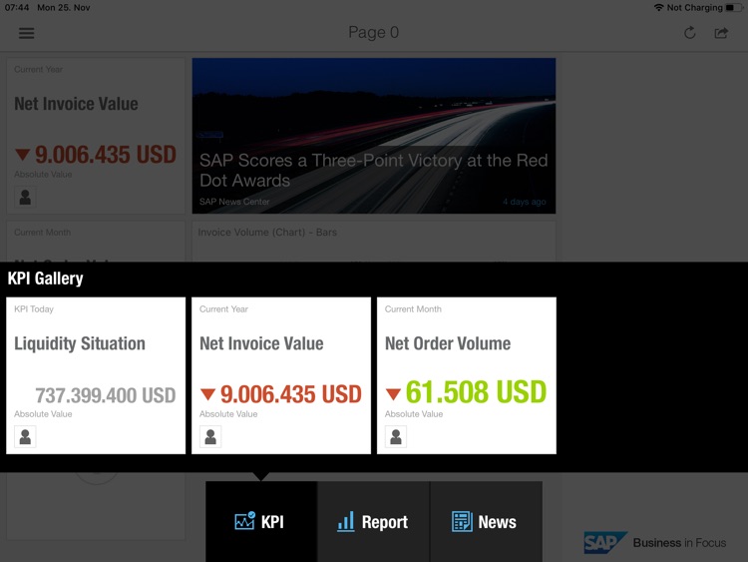
Task: Select the 61.508 USD value
Action: tap(476, 392)
